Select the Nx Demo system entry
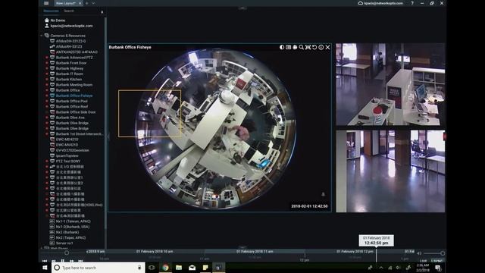This screenshot has width=485, height=273. coord(58,20)
